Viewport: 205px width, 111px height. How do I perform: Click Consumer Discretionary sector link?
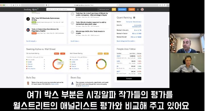point(134,22)
